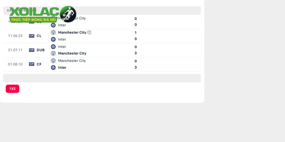Viewport: 285px width, 142px height.
Task: Click the world flag next to CL
Action: [x=32, y=36]
